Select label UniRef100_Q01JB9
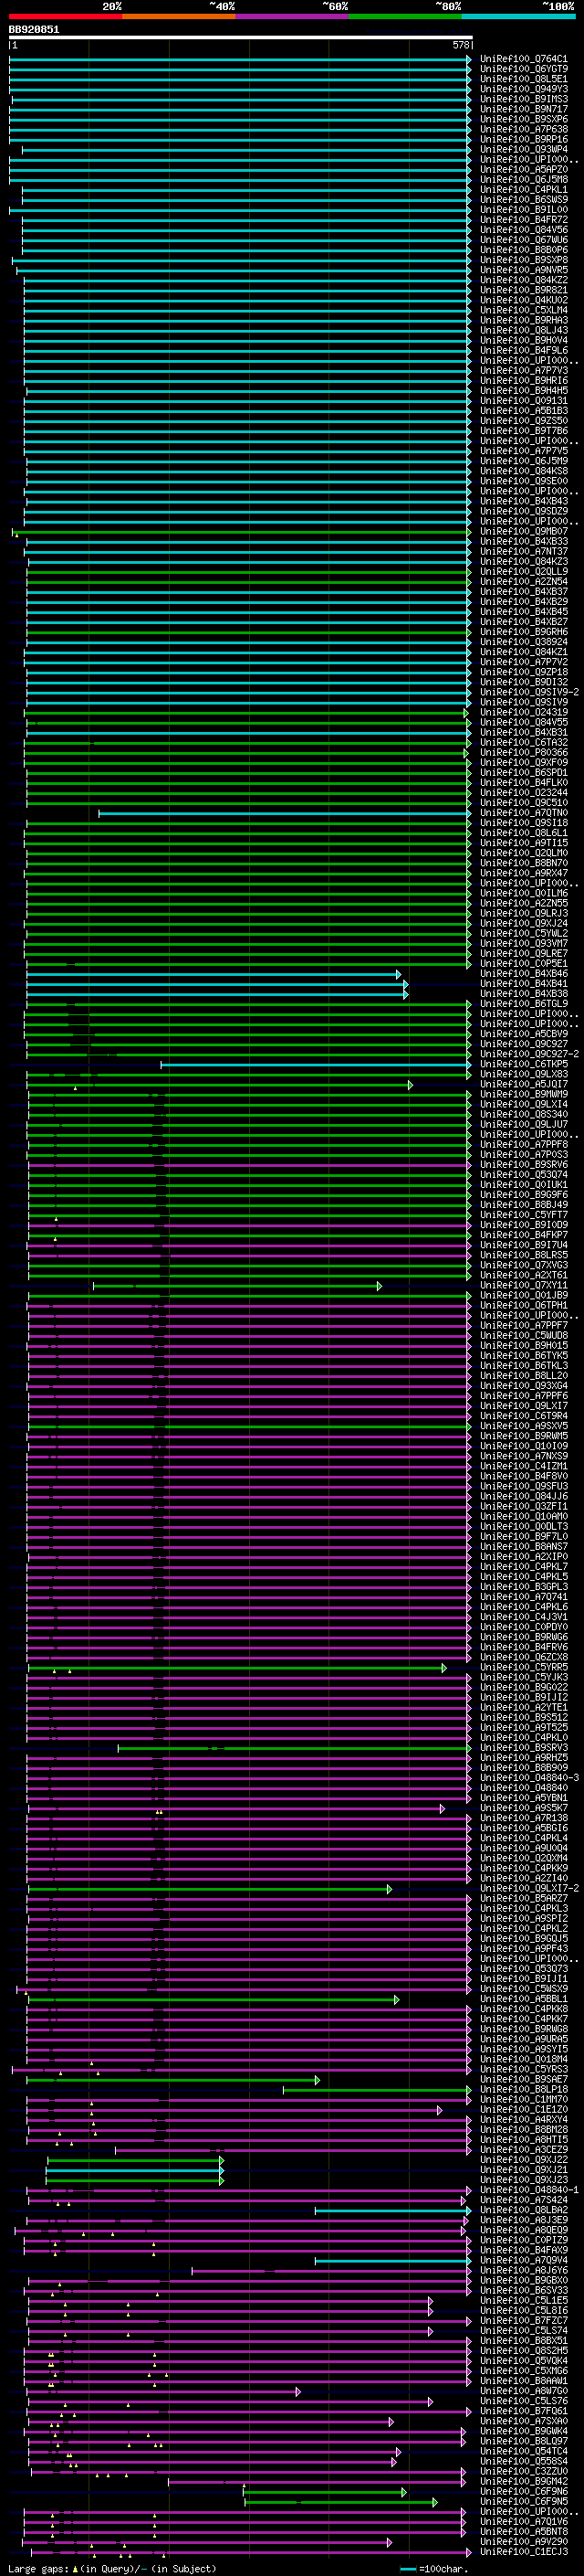The height and width of the screenshot is (2576, 584). [523, 1296]
